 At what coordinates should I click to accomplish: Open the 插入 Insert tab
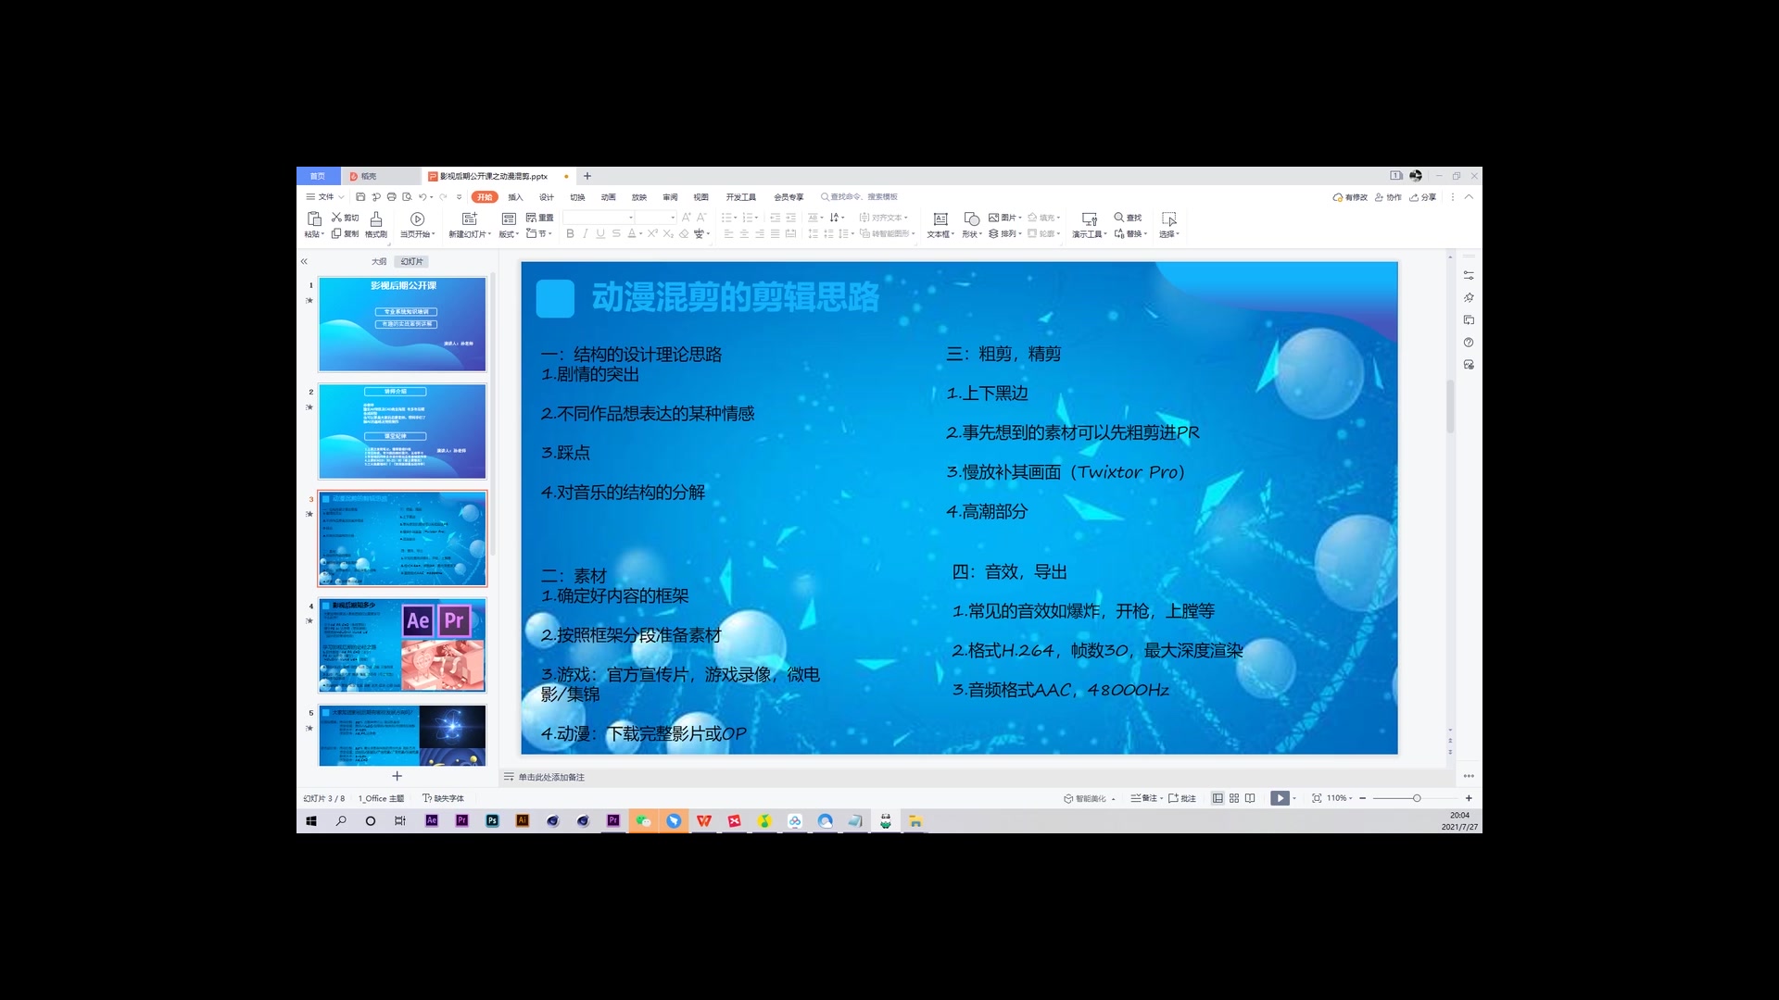tap(516, 197)
